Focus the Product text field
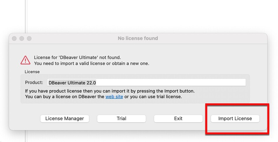 [146, 83]
